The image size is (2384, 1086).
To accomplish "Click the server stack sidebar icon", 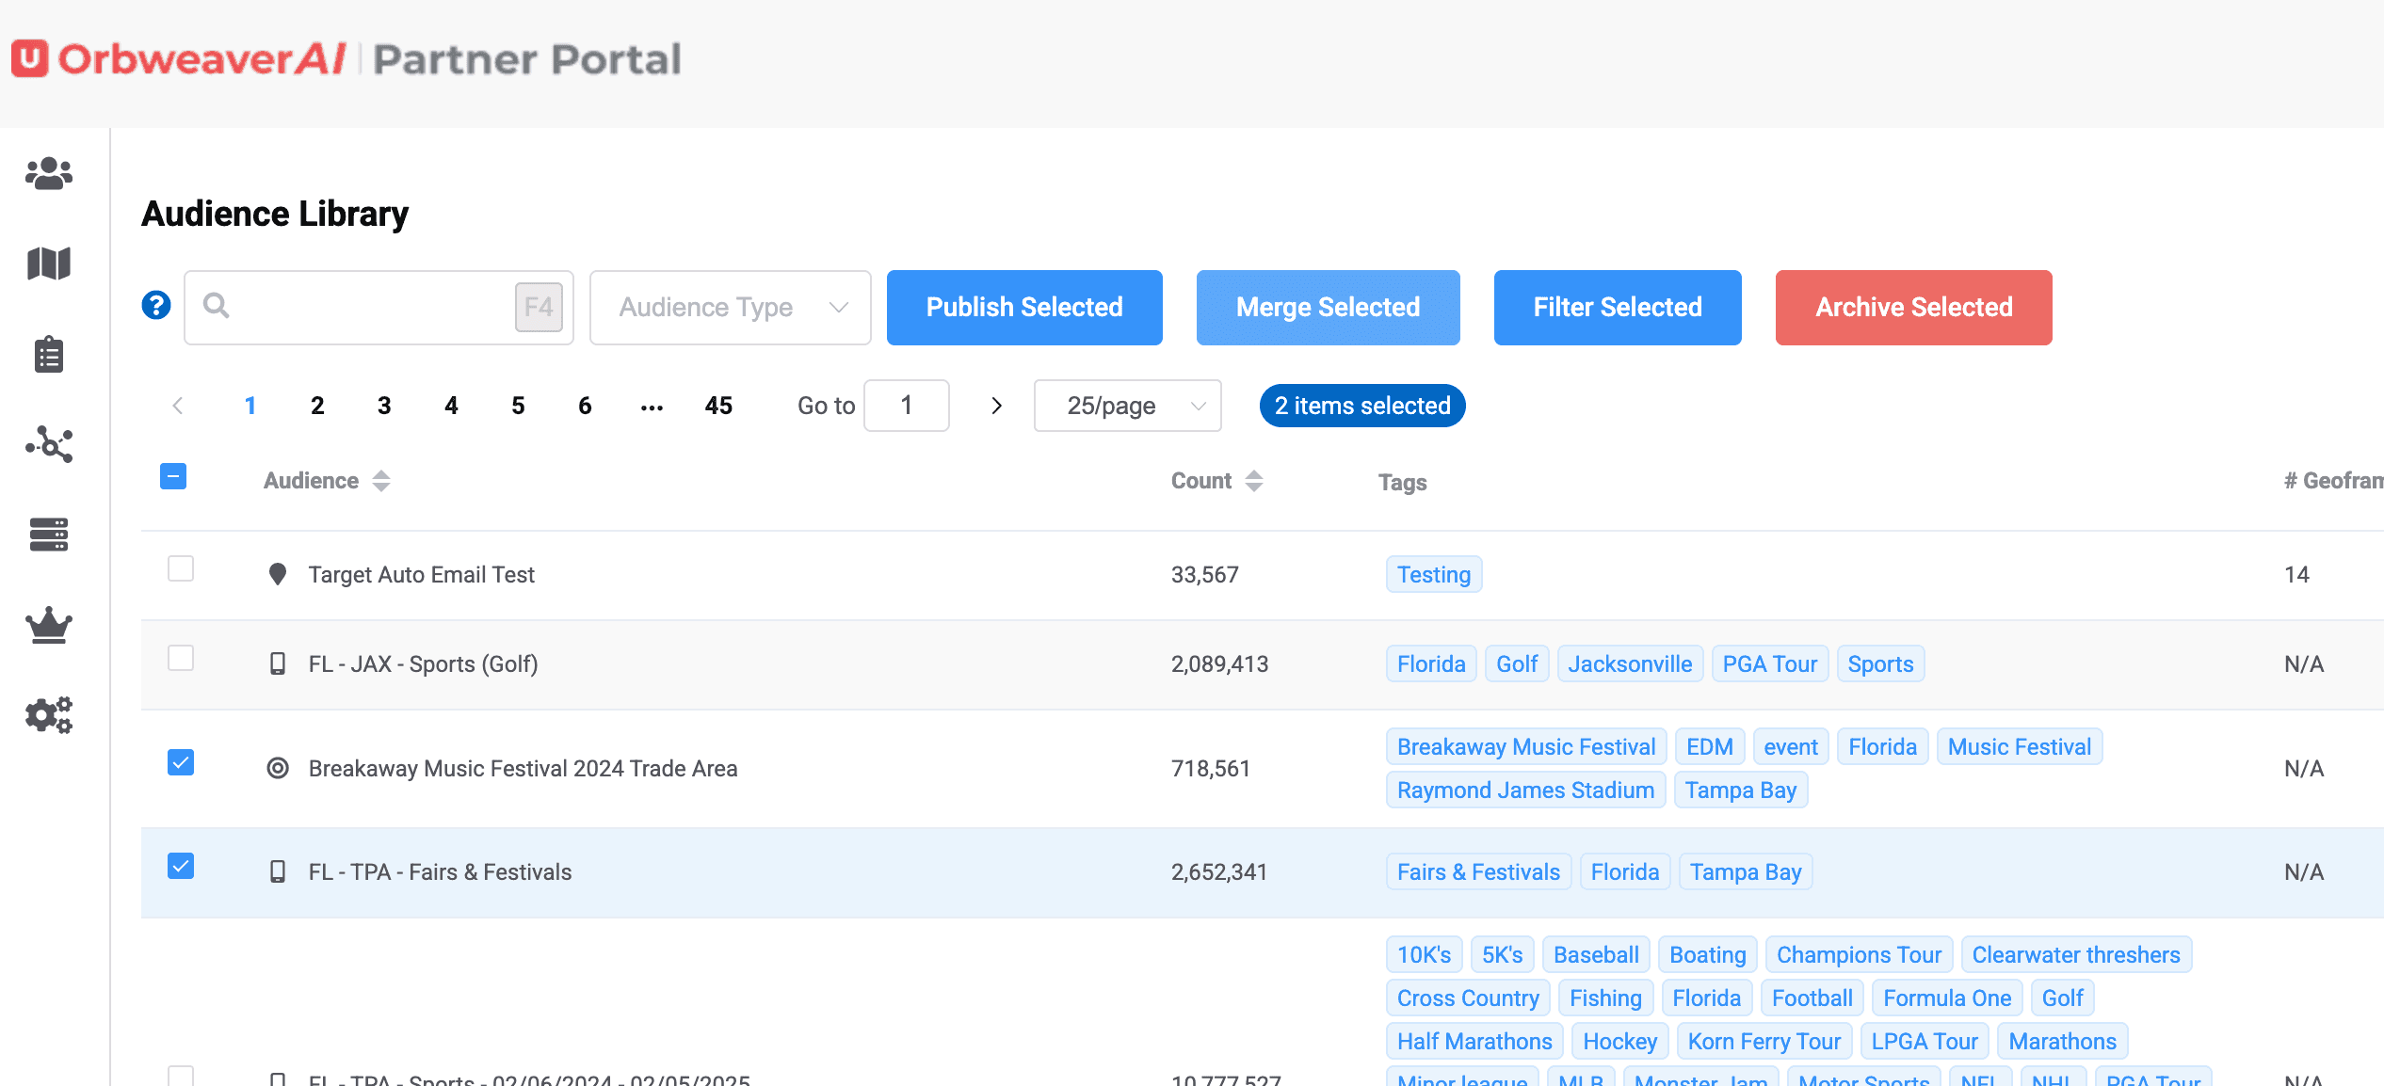I will pos(49,535).
